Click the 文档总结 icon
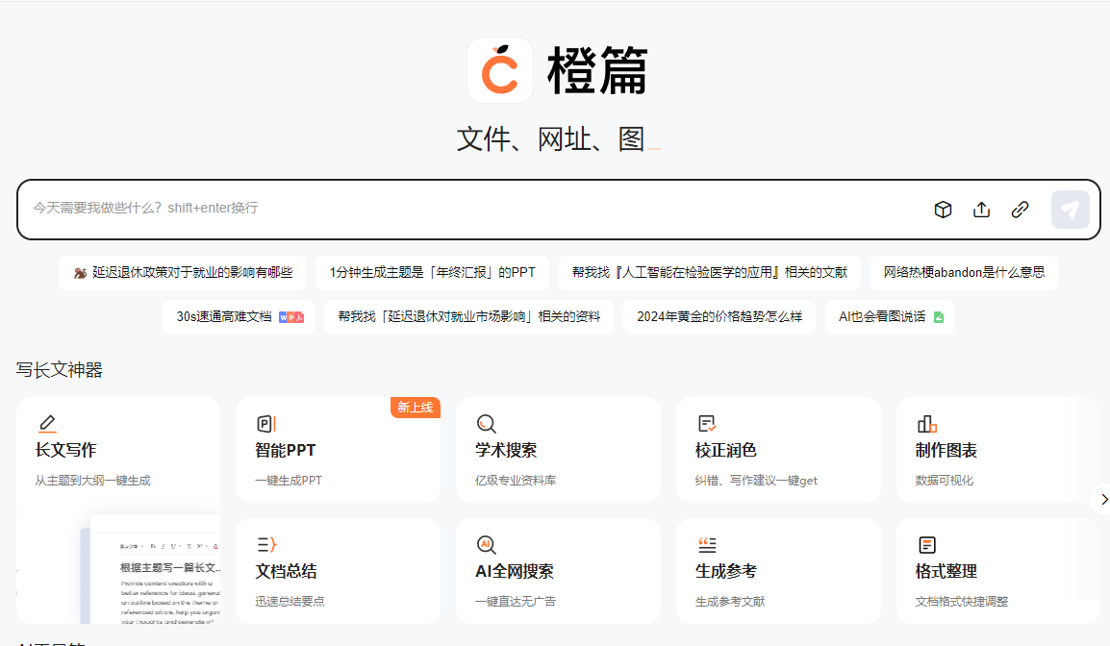This screenshot has height=646, width=1110. click(x=266, y=544)
